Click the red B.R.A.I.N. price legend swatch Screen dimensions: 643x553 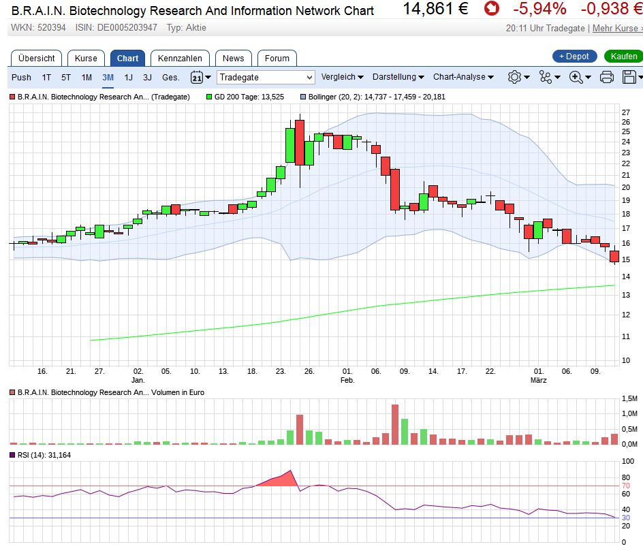pos(12,97)
